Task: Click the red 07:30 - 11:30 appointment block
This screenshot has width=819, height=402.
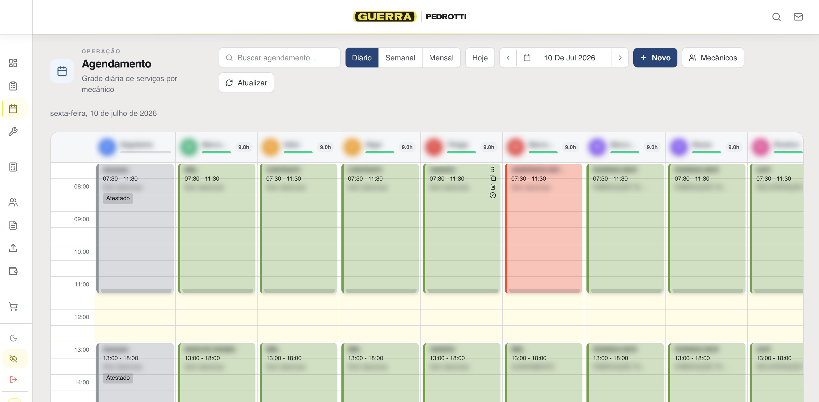Action: pos(543,228)
